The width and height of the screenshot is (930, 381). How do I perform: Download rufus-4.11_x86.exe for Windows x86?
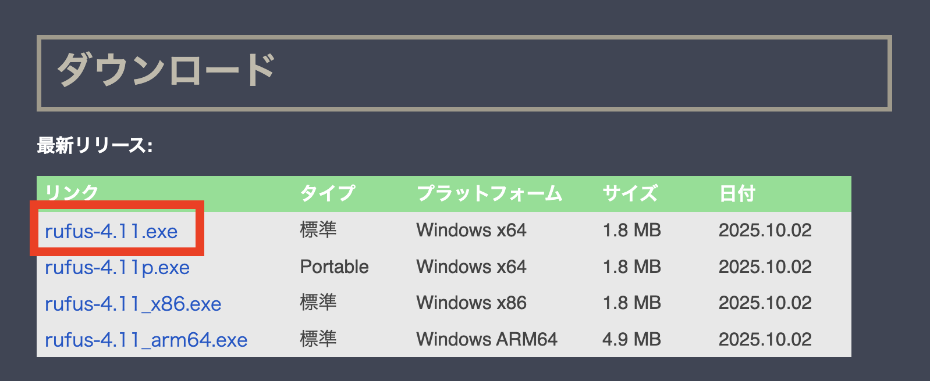click(133, 303)
